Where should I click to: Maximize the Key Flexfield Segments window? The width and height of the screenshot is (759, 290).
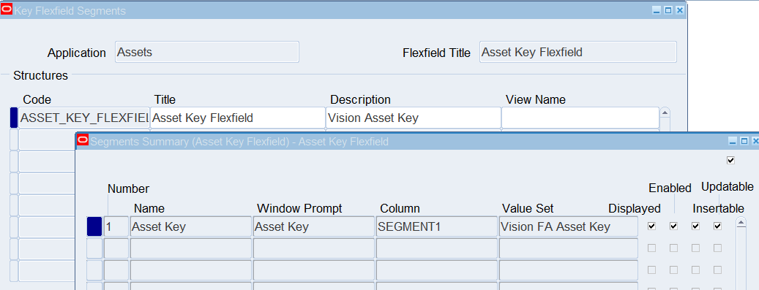pyautogui.click(x=668, y=10)
